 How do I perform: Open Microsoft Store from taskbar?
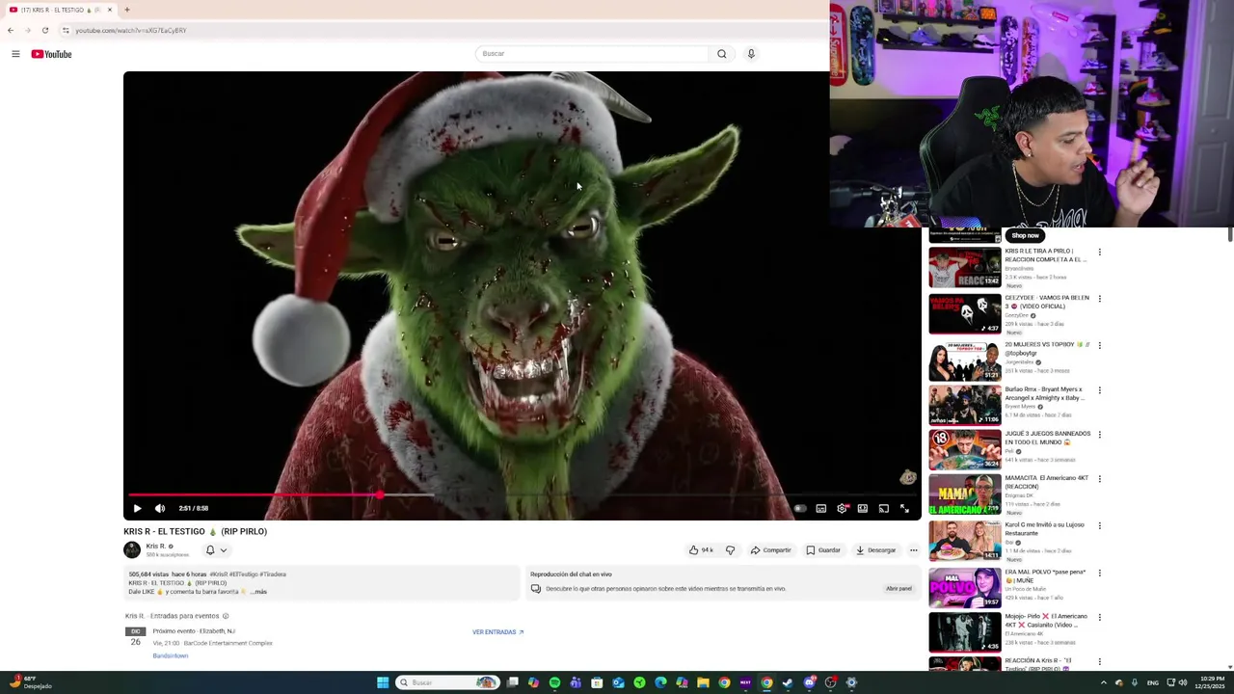point(597,682)
